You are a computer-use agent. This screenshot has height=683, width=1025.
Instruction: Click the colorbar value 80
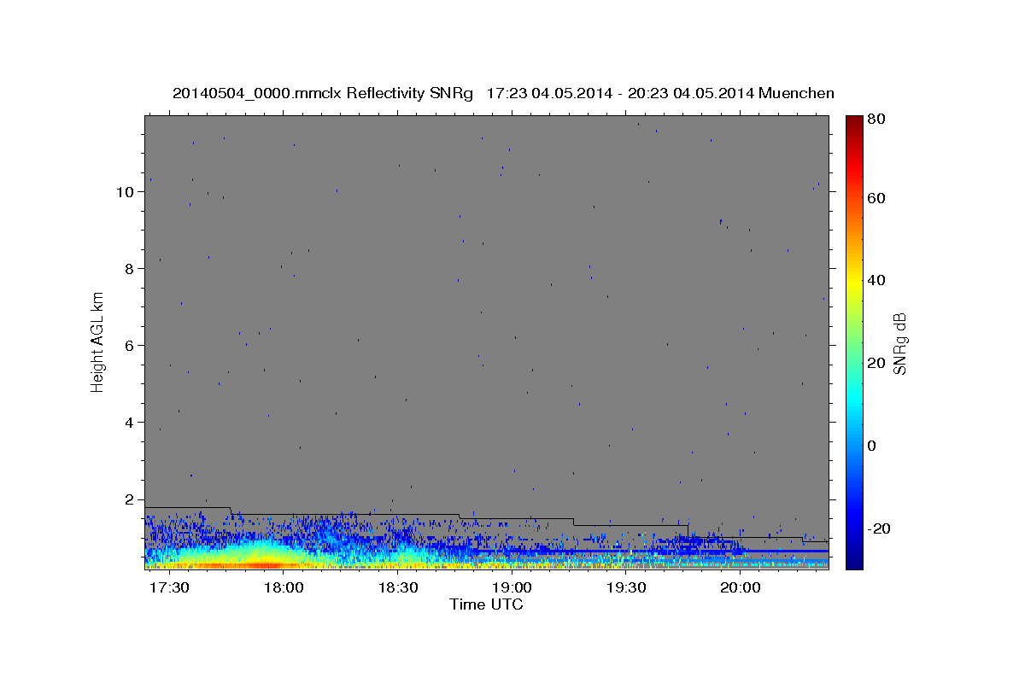[x=877, y=120]
